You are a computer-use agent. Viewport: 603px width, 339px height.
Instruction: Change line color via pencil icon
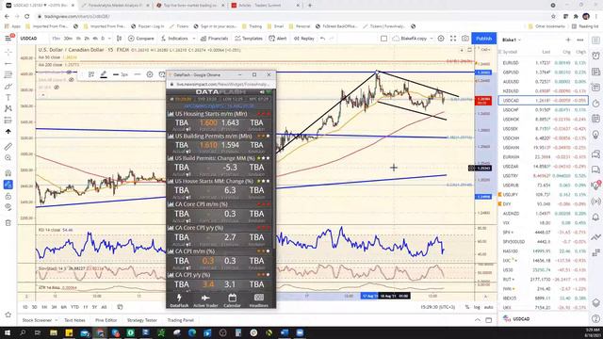(x=104, y=74)
